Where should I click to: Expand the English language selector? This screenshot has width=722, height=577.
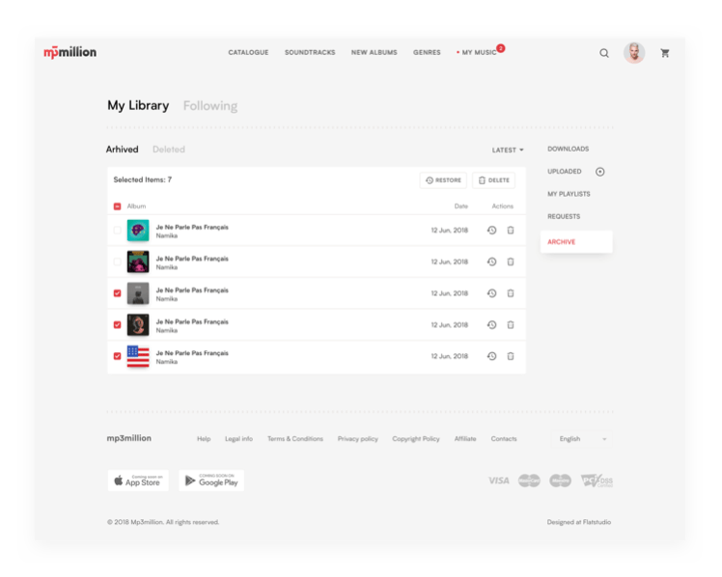point(583,439)
